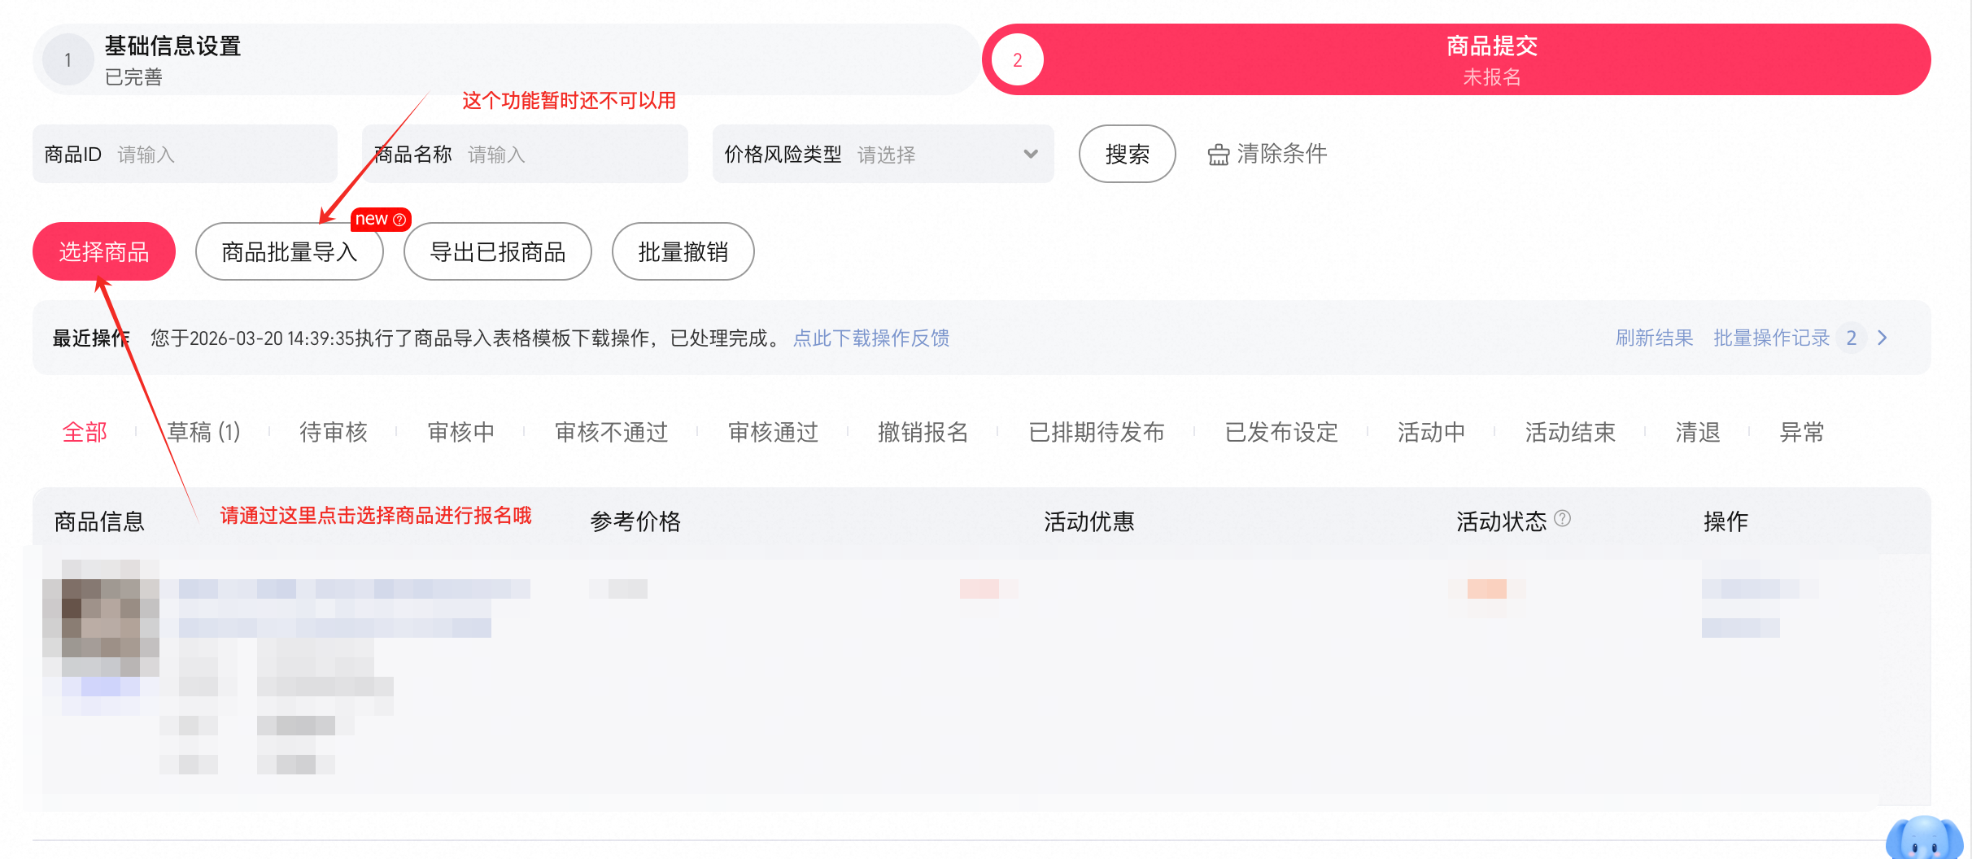Switch to 活动结束 tab

[x=1570, y=432]
